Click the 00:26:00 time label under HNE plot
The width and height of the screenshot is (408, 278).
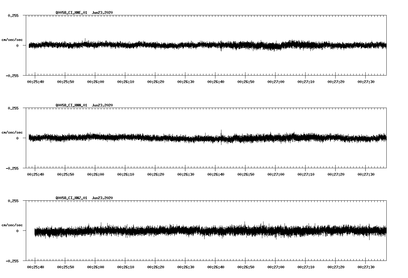pyautogui.click(x=96, y=82)
